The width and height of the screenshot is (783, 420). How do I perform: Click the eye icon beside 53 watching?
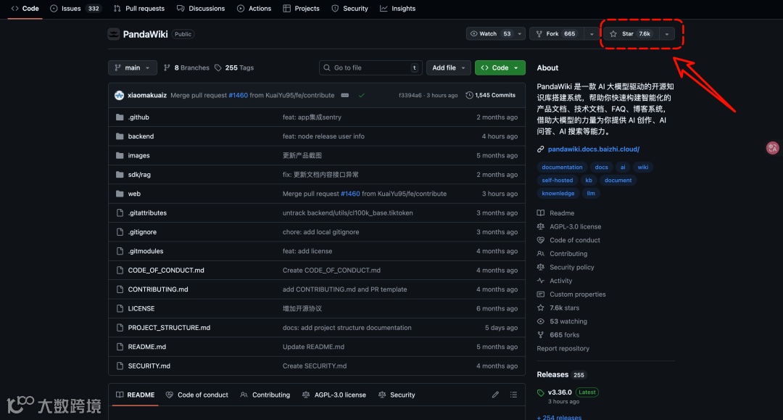tap(541, 321)
